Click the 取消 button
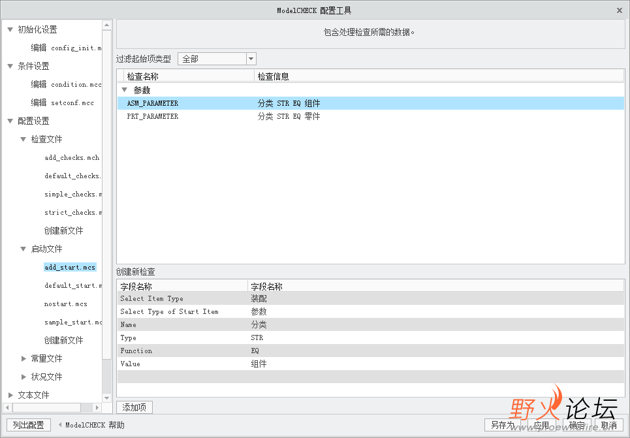 click(608, 425)
